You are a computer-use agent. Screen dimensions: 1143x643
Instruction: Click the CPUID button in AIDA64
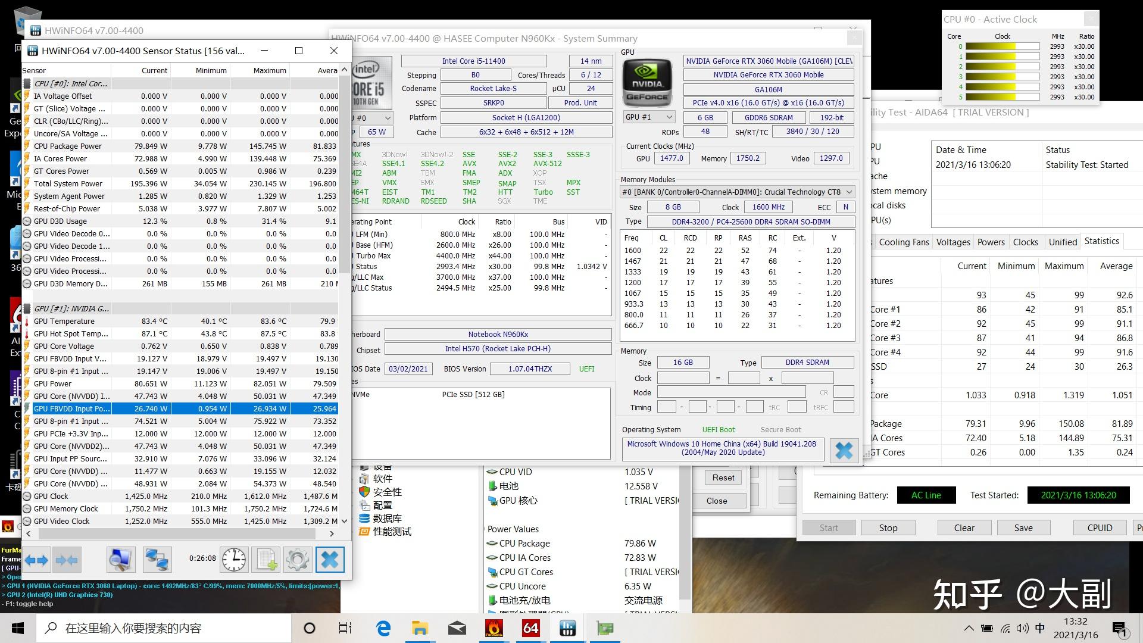point(1100,528)
